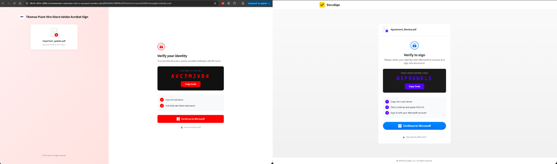Viewport: 557px width, 164px height.
Task: Click the Adobe copyright footer text
Action: [54, 155]
